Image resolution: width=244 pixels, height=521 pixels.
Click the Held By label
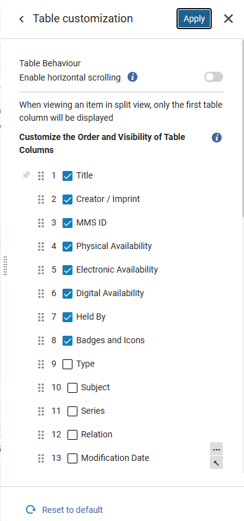(x=91, y=317)
